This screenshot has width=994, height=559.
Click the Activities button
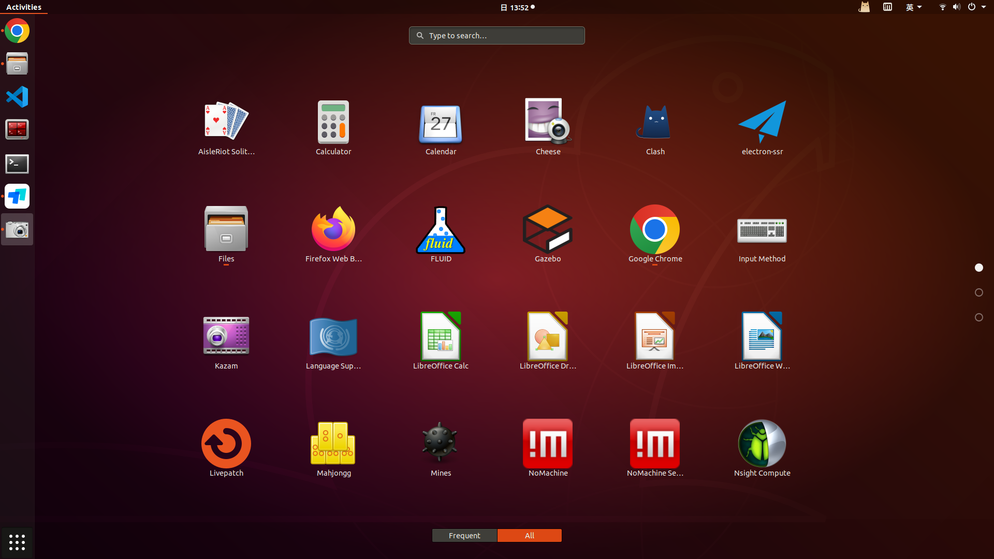coord(24,7)
